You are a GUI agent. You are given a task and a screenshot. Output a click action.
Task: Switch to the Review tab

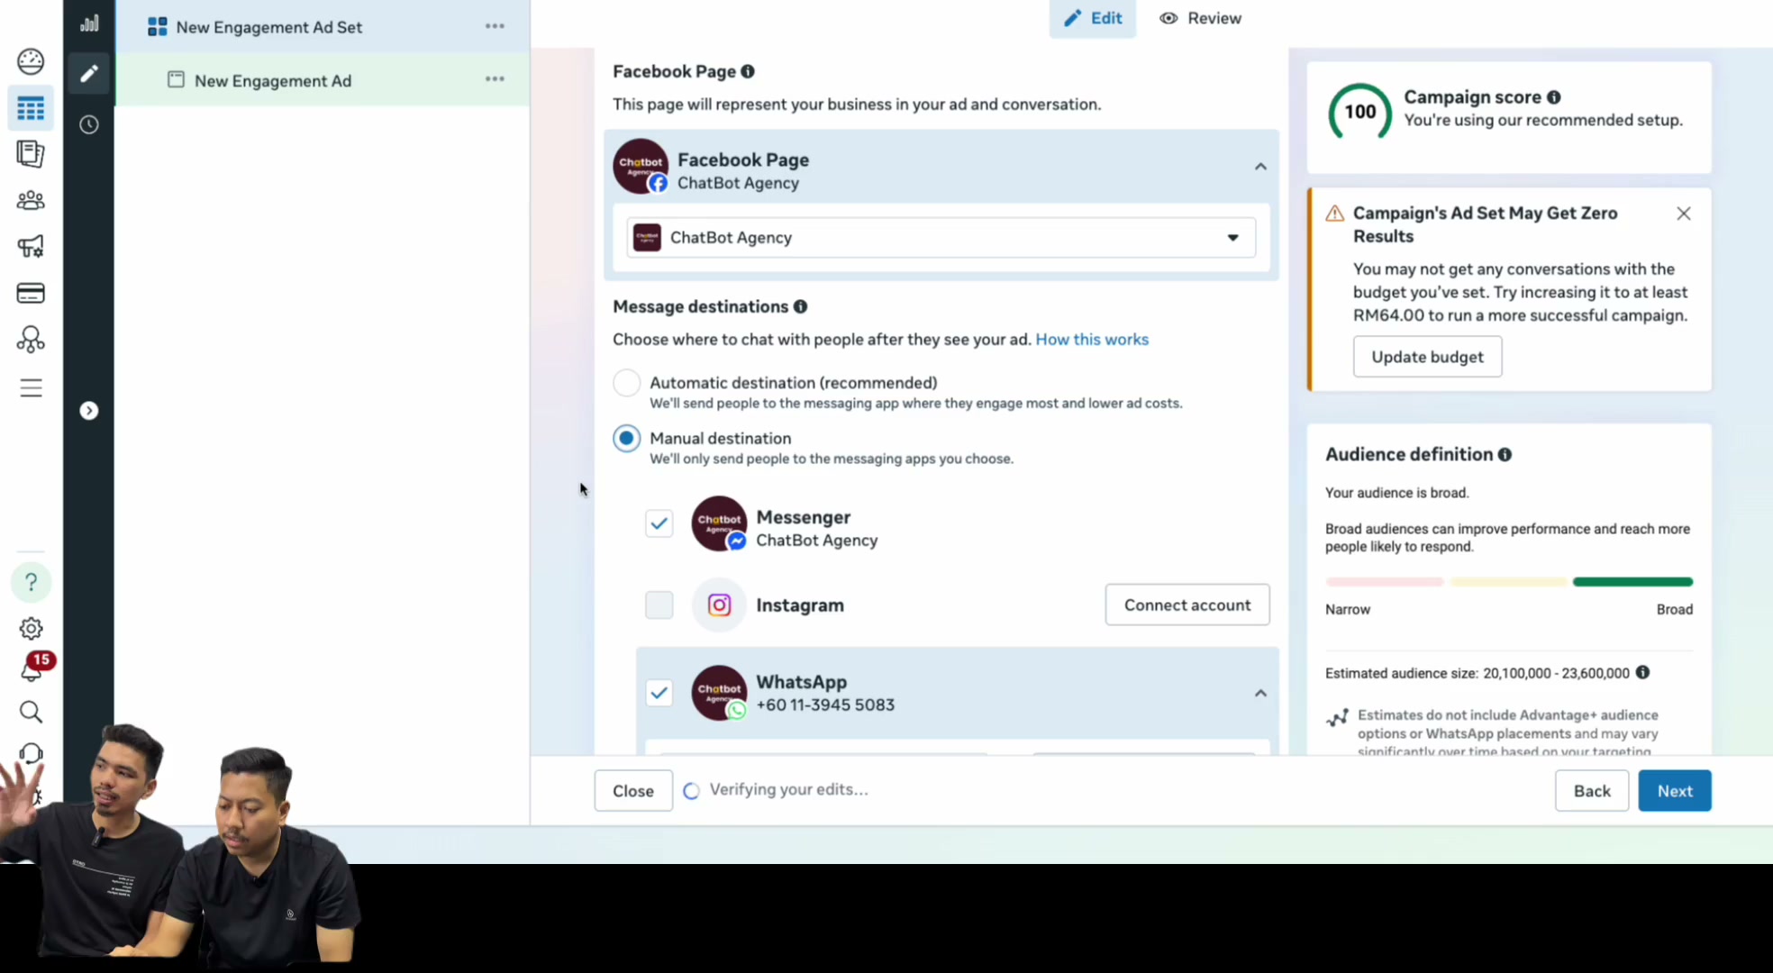point(1200,18)
